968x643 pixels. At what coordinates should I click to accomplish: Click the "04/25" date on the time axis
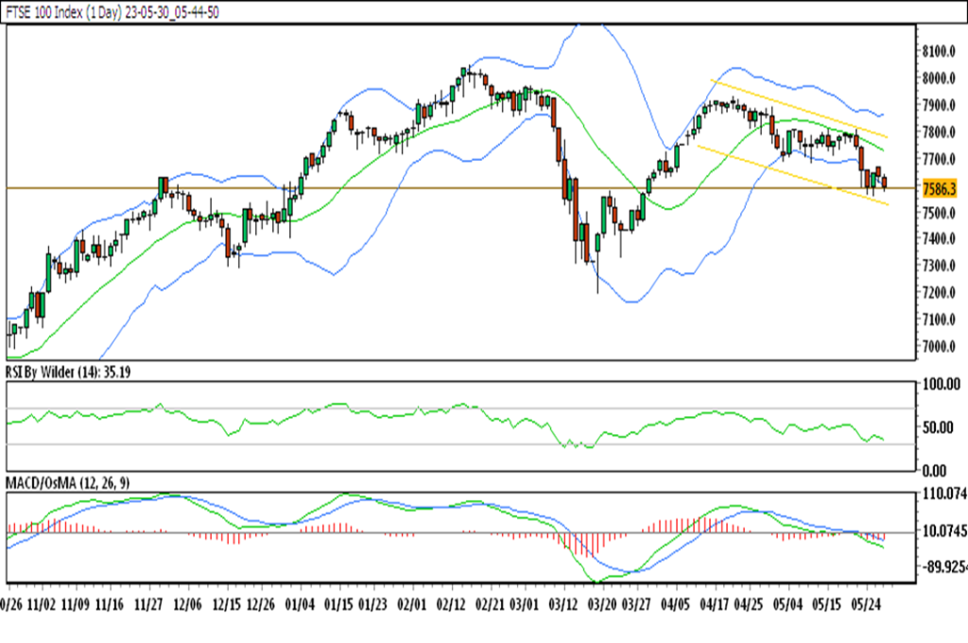point(749,604)
